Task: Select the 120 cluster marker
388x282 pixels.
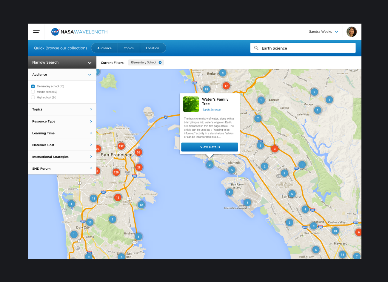Action: pyautogui.click(x=116, y=172)
